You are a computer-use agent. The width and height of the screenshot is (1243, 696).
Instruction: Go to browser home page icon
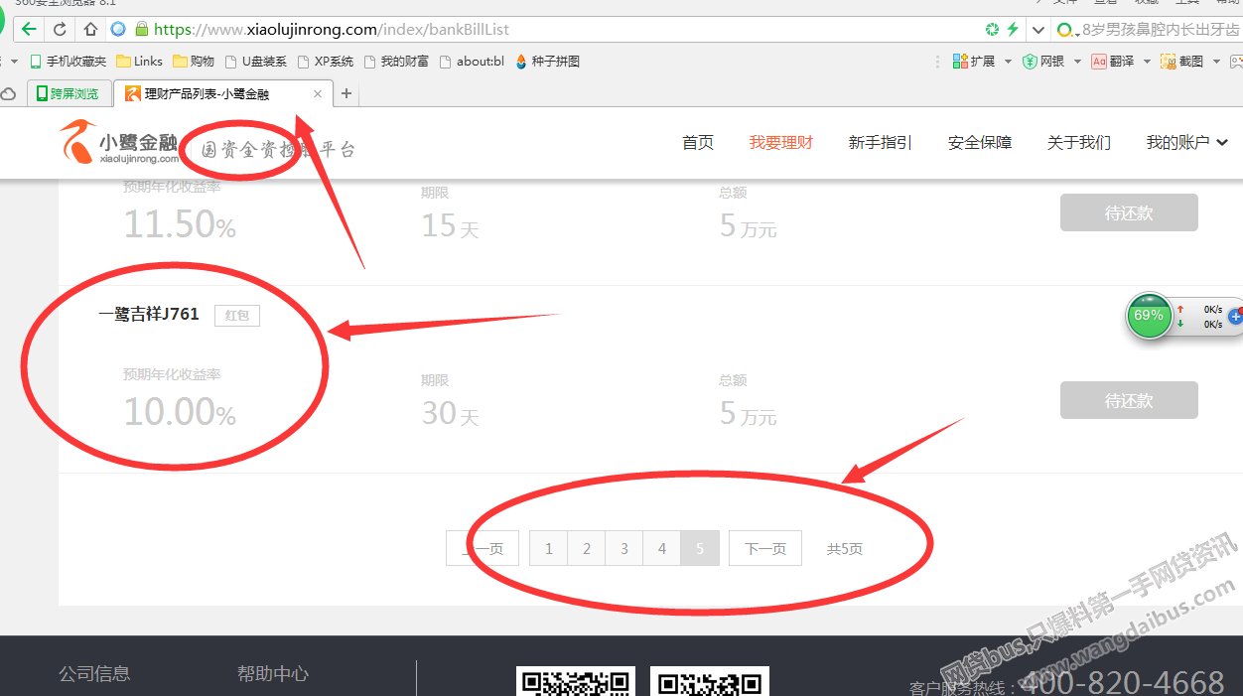click(90, 29)
